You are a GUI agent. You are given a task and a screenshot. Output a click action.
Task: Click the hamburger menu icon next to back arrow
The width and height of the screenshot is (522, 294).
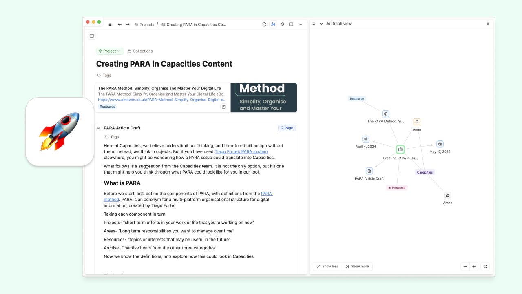pos(109,24)
